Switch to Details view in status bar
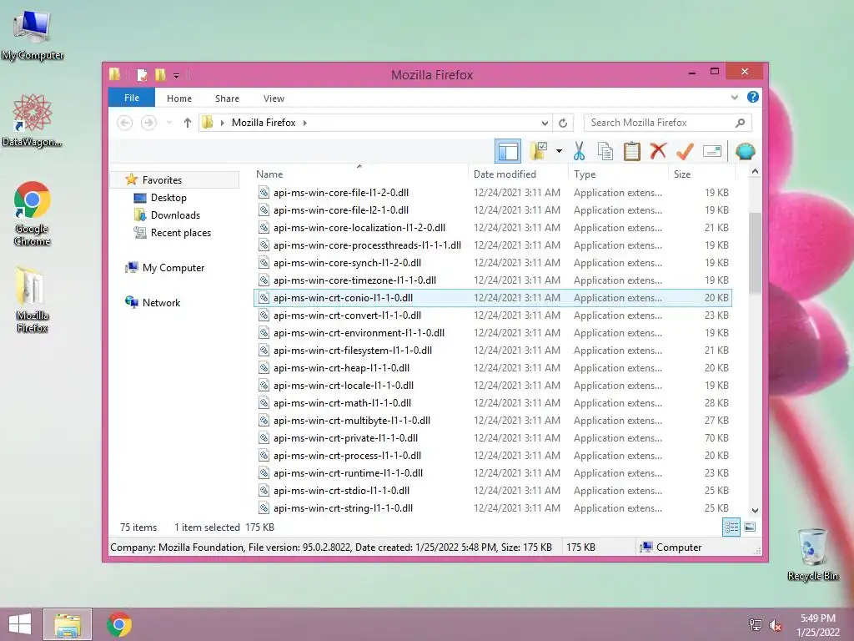Image resolution: width=854 pixels, height=641 pixels. click(731, 527)
